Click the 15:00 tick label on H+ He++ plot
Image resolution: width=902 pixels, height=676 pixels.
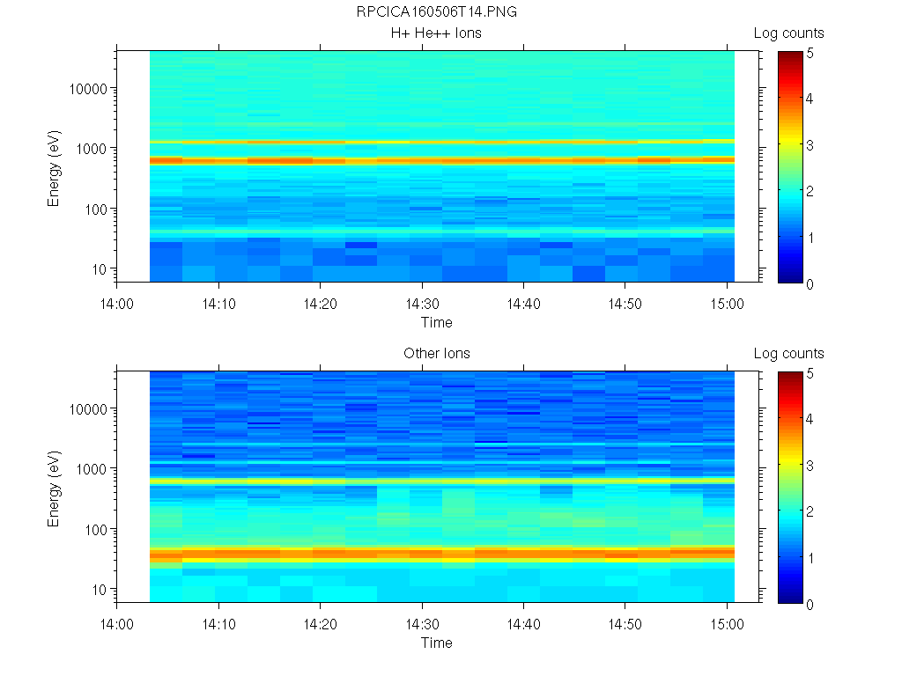click(727, 304)
